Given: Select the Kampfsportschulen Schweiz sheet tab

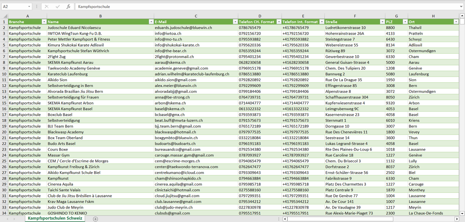Looking at the screenshot, I should (x=55, y=218).
